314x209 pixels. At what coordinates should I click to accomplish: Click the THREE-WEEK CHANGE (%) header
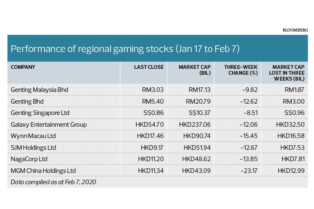(241, 70)
